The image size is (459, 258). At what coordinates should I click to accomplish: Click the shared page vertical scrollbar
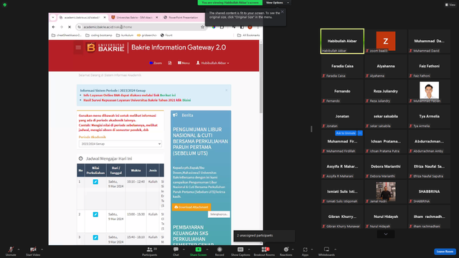coord(261,78)
